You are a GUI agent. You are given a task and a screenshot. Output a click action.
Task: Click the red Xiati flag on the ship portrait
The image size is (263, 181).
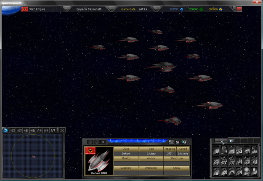[x=90, y=150]
